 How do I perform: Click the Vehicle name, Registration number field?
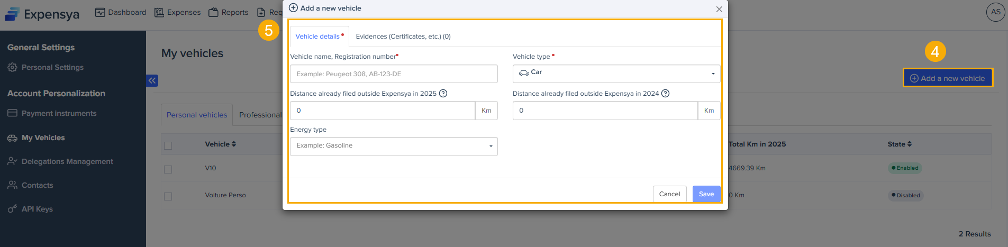[394, 74]
